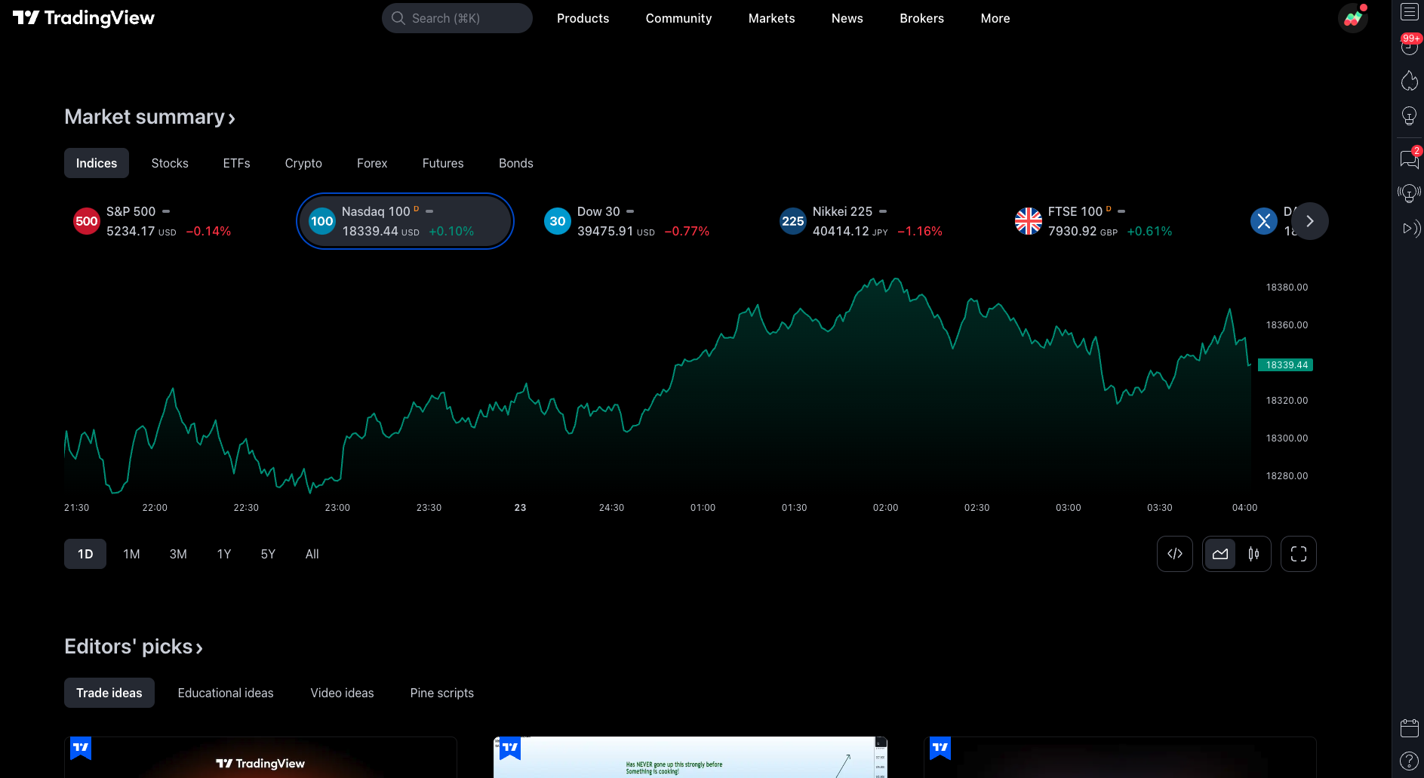Switch chart to candlestick style
The height and width of the screenshot is (778, 1424).
pos(1253,554)
